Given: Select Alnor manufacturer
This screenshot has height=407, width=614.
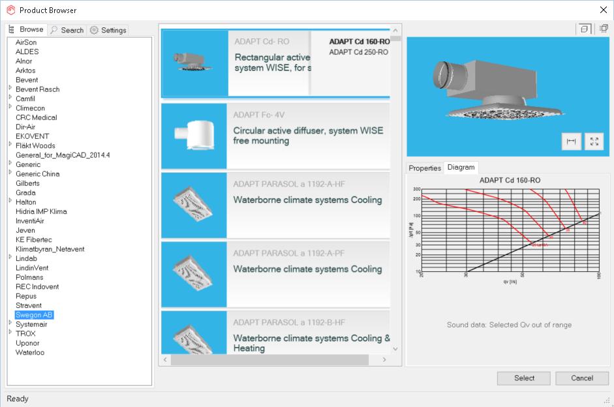Looking at the screenshot, I should (x=24, y=61).
